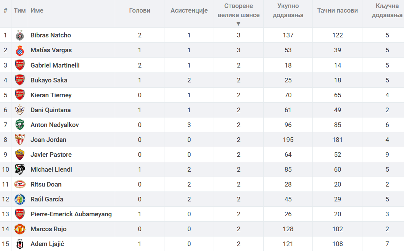Image resolution: width=404 pixels, height=251 pixels.
Task: Click Ludogorets crest beside Anton Nedyalkov
Action: 20,125
